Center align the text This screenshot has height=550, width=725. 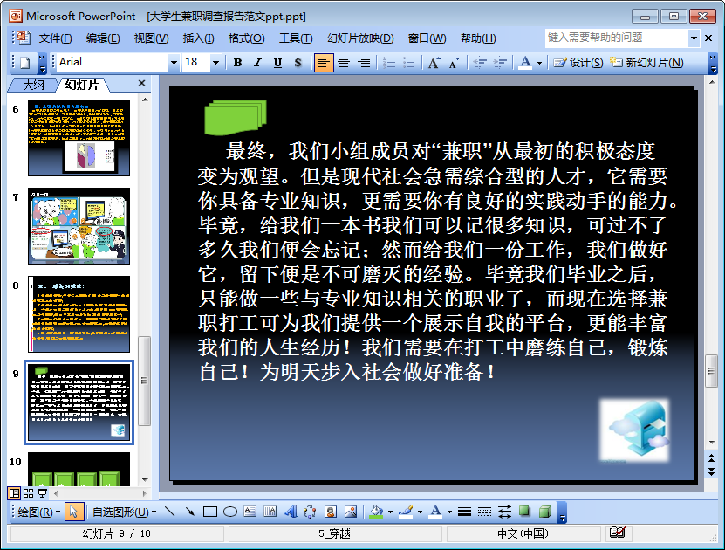coord(344,63)
